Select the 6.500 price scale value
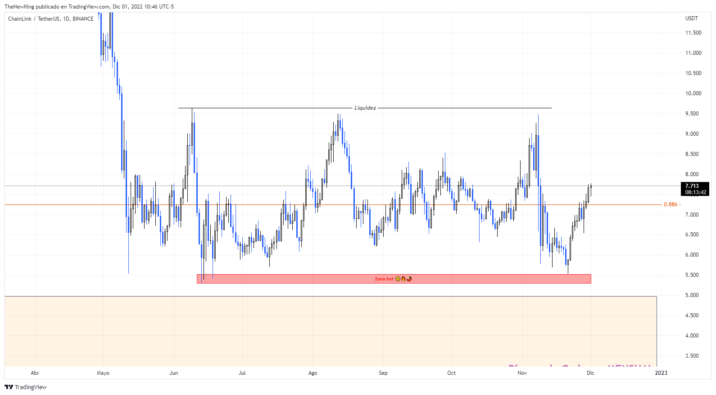Viewport: 716px width, 395px height. pyautogui.click(x=692, y=235)
